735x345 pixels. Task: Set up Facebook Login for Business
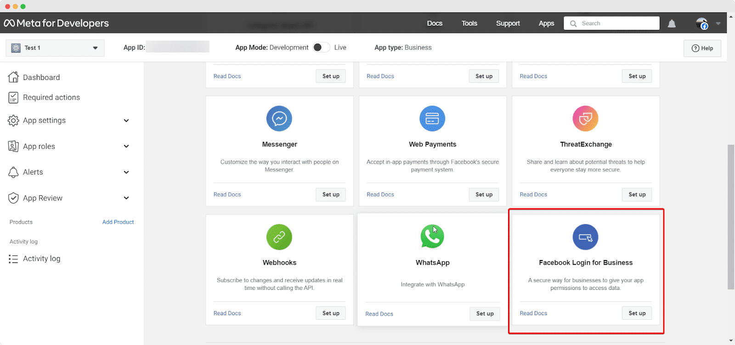(x=637, y=313)
